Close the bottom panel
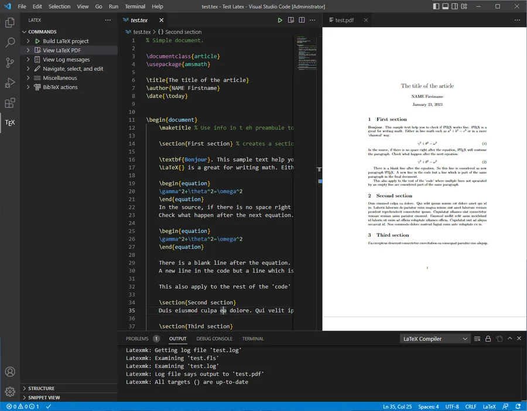Screen dimensions: 527x411 [x=519, y=338]
